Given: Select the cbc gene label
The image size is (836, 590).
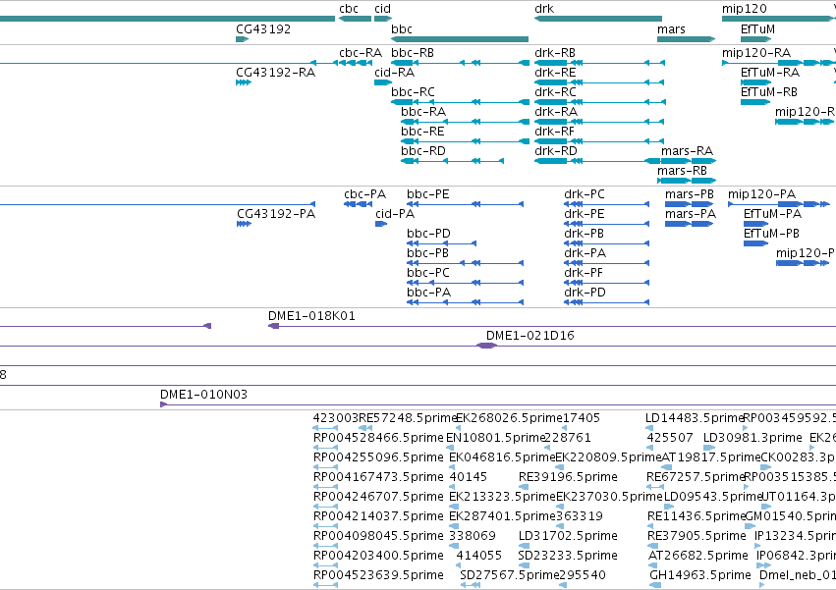Looking at the screenshot, I should [349, 9].
